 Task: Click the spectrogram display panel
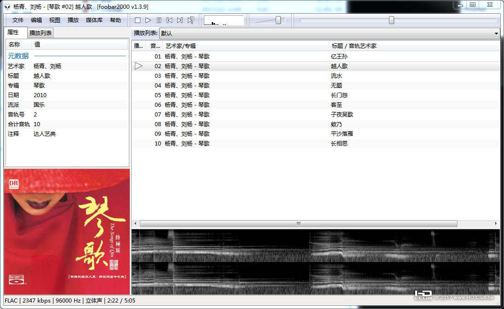tap(316, 262)
